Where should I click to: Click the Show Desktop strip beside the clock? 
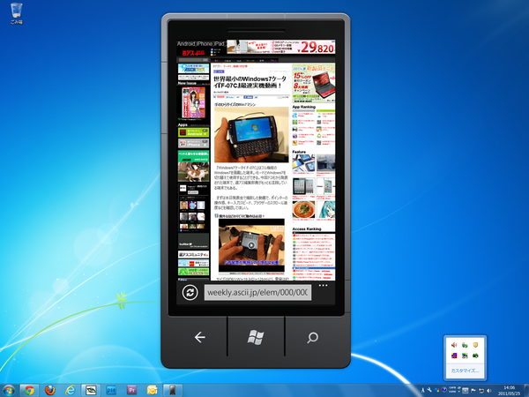[526, 391]
